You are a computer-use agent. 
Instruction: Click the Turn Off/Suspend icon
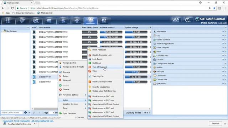[90, 67]
